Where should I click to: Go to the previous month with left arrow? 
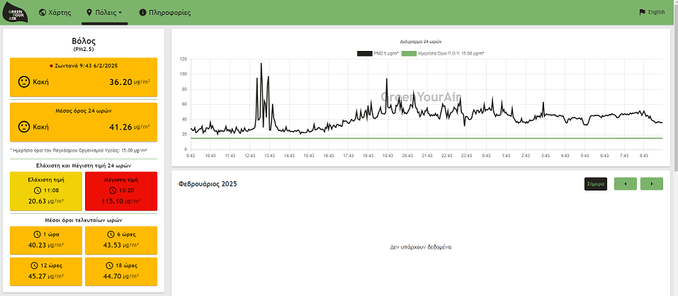626,183
